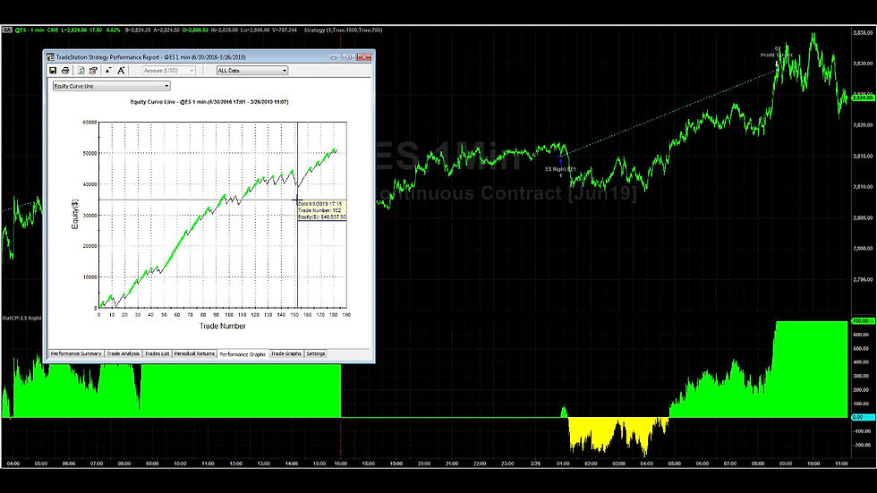Screen dimensions: 877x493
Task: Open the Trade Graphs tab
Action: coord(286,353)
